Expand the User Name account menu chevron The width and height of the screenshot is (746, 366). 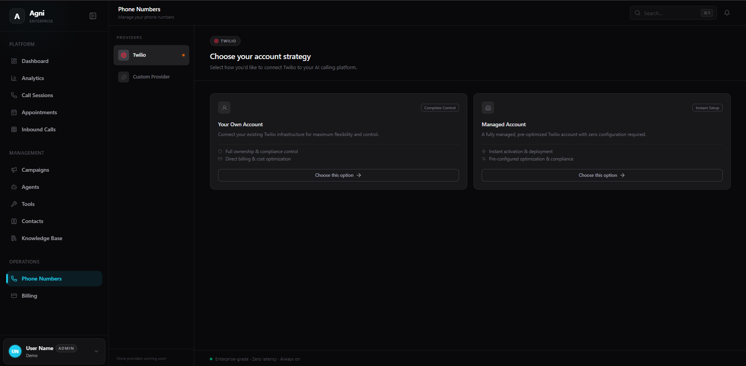96,351
